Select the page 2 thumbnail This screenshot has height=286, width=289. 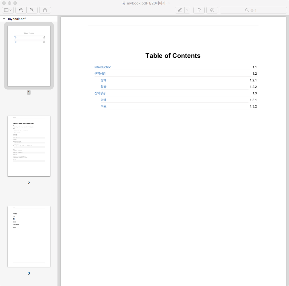(29, 146)
